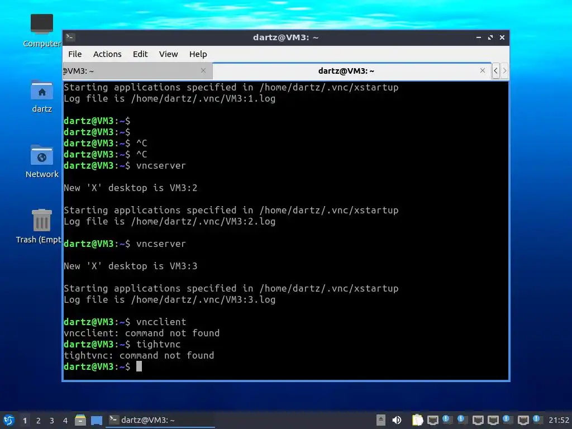
Task: Click the "New 'X' desktop is VM3:3" line
Action: tap(131, 266)
